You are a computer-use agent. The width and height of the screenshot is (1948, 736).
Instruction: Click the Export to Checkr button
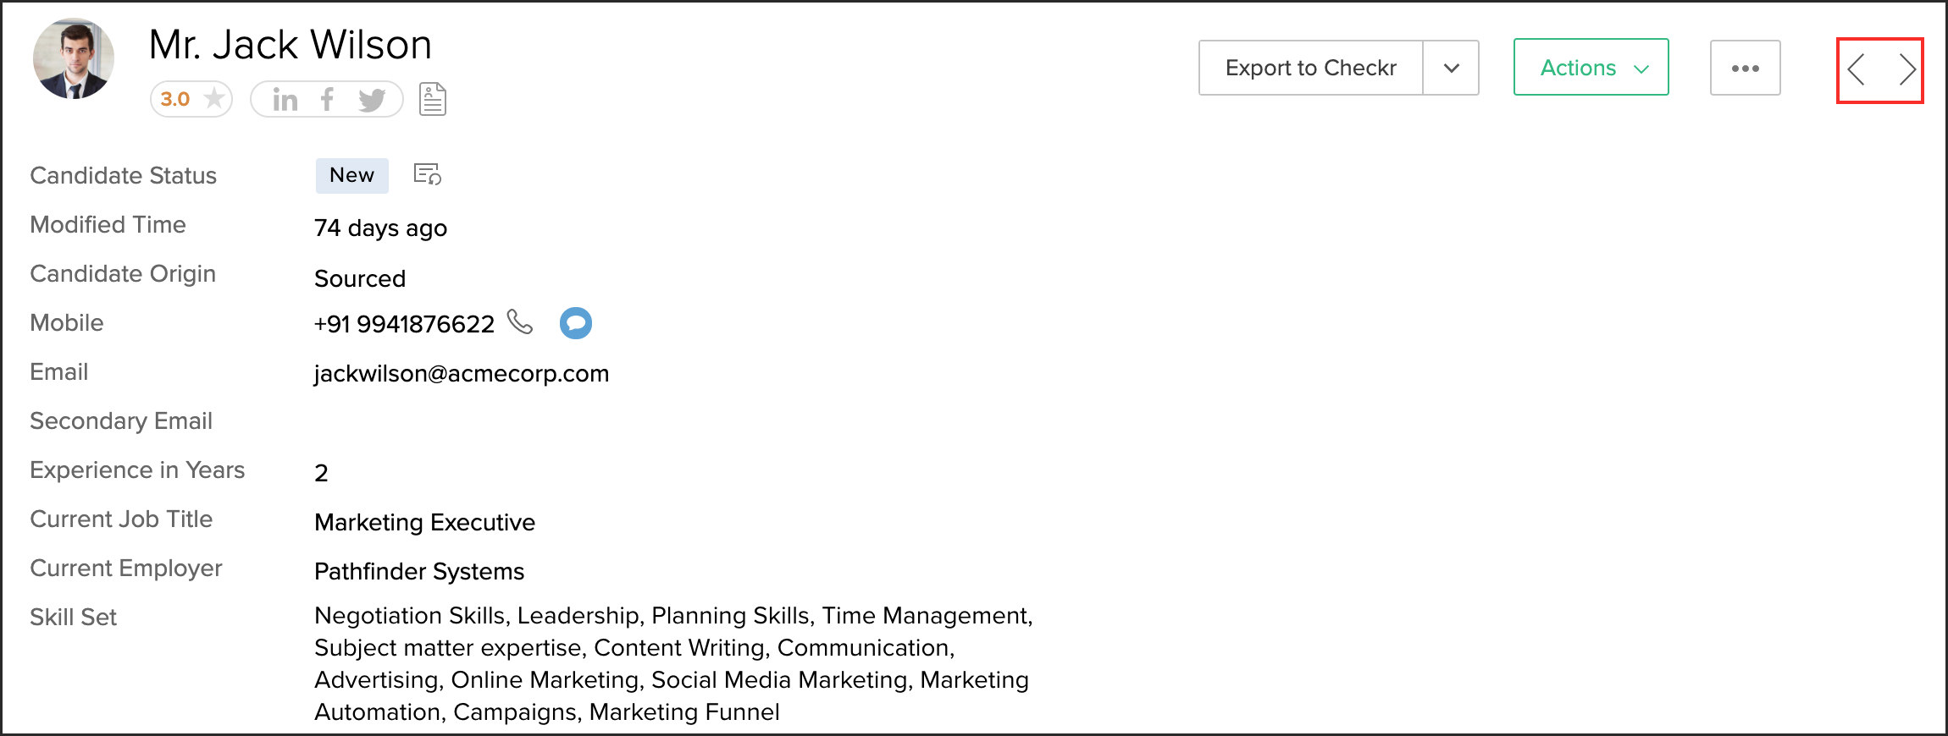click(1310, 68)
